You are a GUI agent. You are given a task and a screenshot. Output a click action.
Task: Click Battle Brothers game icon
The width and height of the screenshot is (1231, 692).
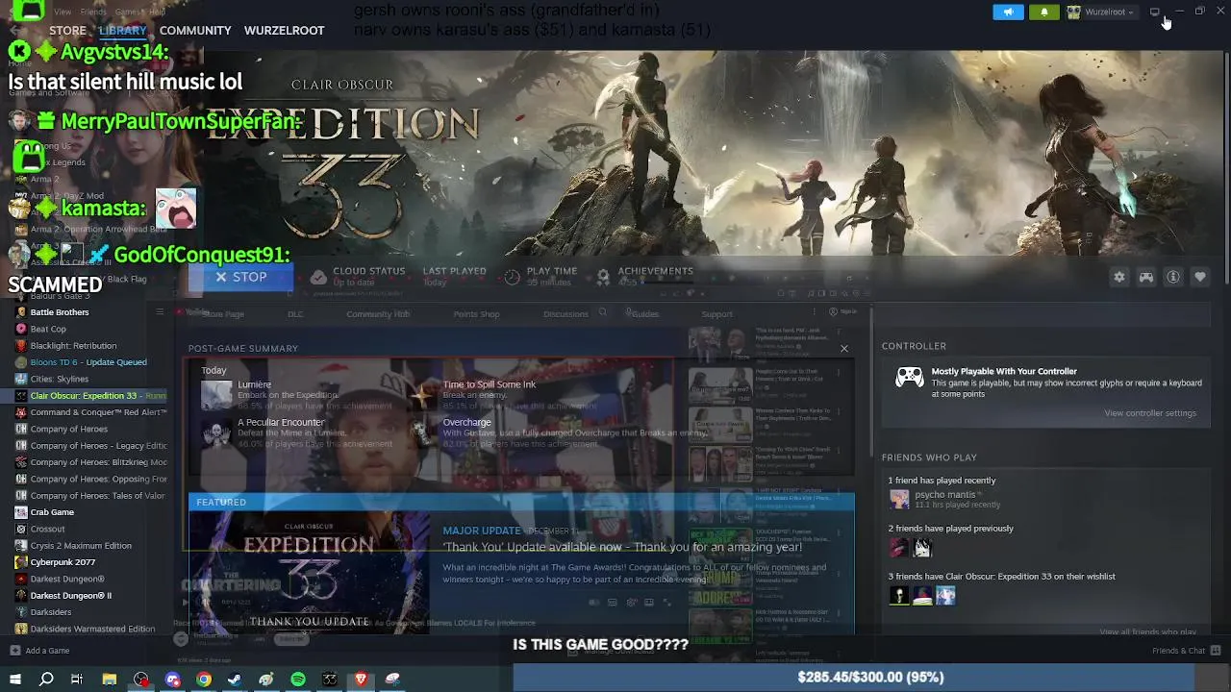pyautogui.click(x=21, y=312)
